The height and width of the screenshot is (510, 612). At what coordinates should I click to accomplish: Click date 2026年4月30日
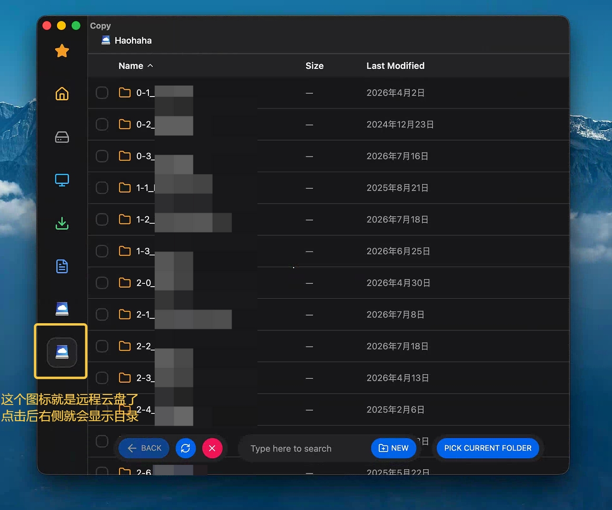coord(398,283)
